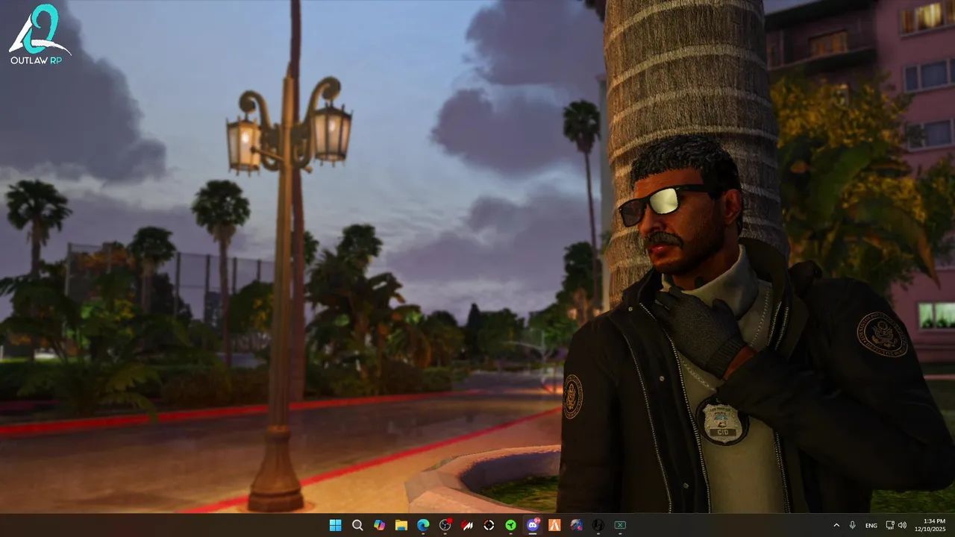Show hidden system tray icons
The image size is (955, 537).
pos(836,525)
